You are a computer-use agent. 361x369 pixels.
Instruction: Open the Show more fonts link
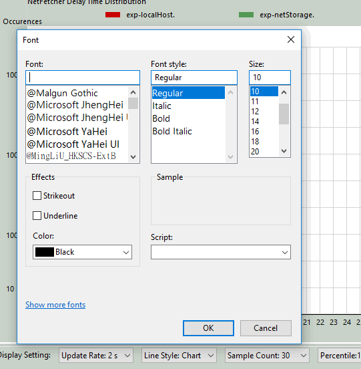55,305
